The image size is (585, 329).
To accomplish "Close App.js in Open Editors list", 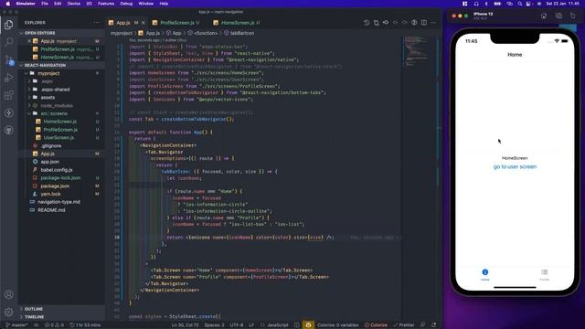I will tap(29, 41).
